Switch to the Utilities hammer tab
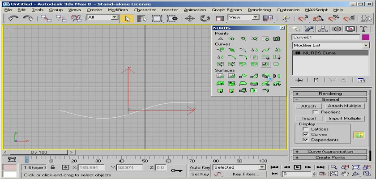 363,29
